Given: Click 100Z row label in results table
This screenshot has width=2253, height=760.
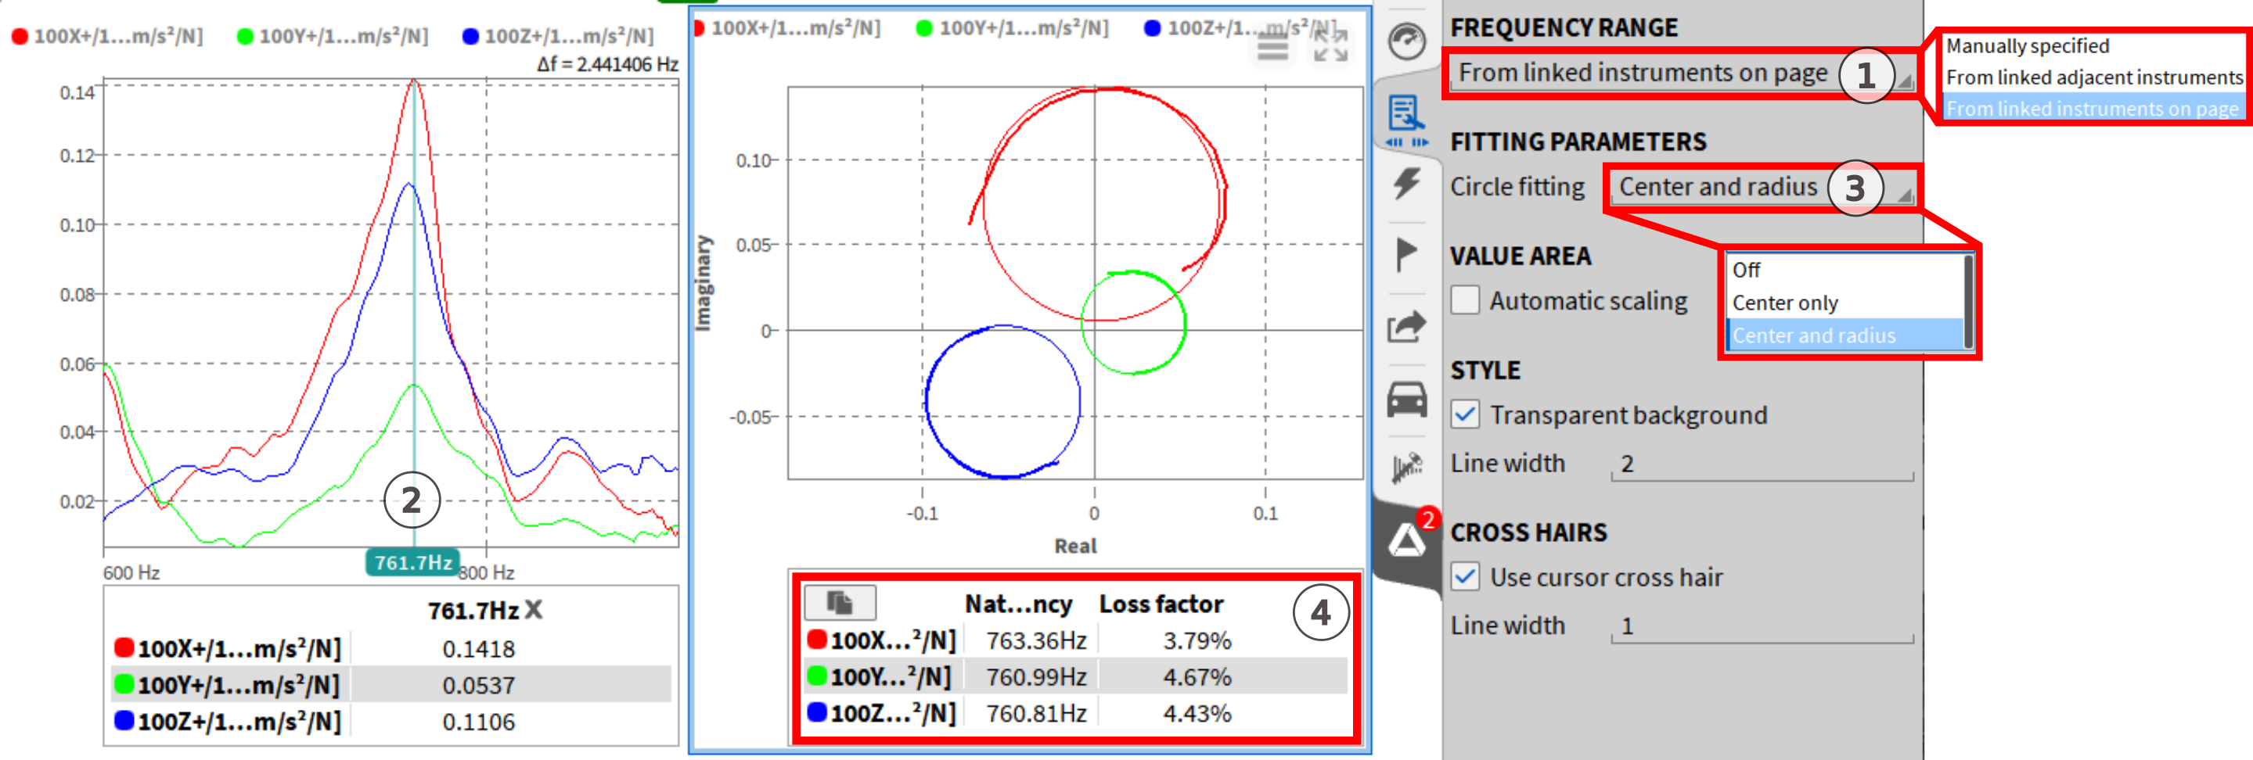Looking at the screenshot, I should (x=892, y=714).
